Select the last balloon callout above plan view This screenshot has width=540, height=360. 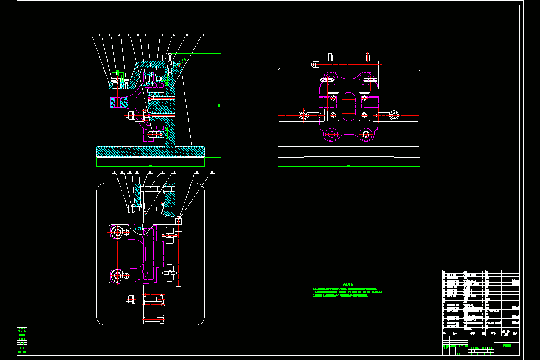[212, 172]
